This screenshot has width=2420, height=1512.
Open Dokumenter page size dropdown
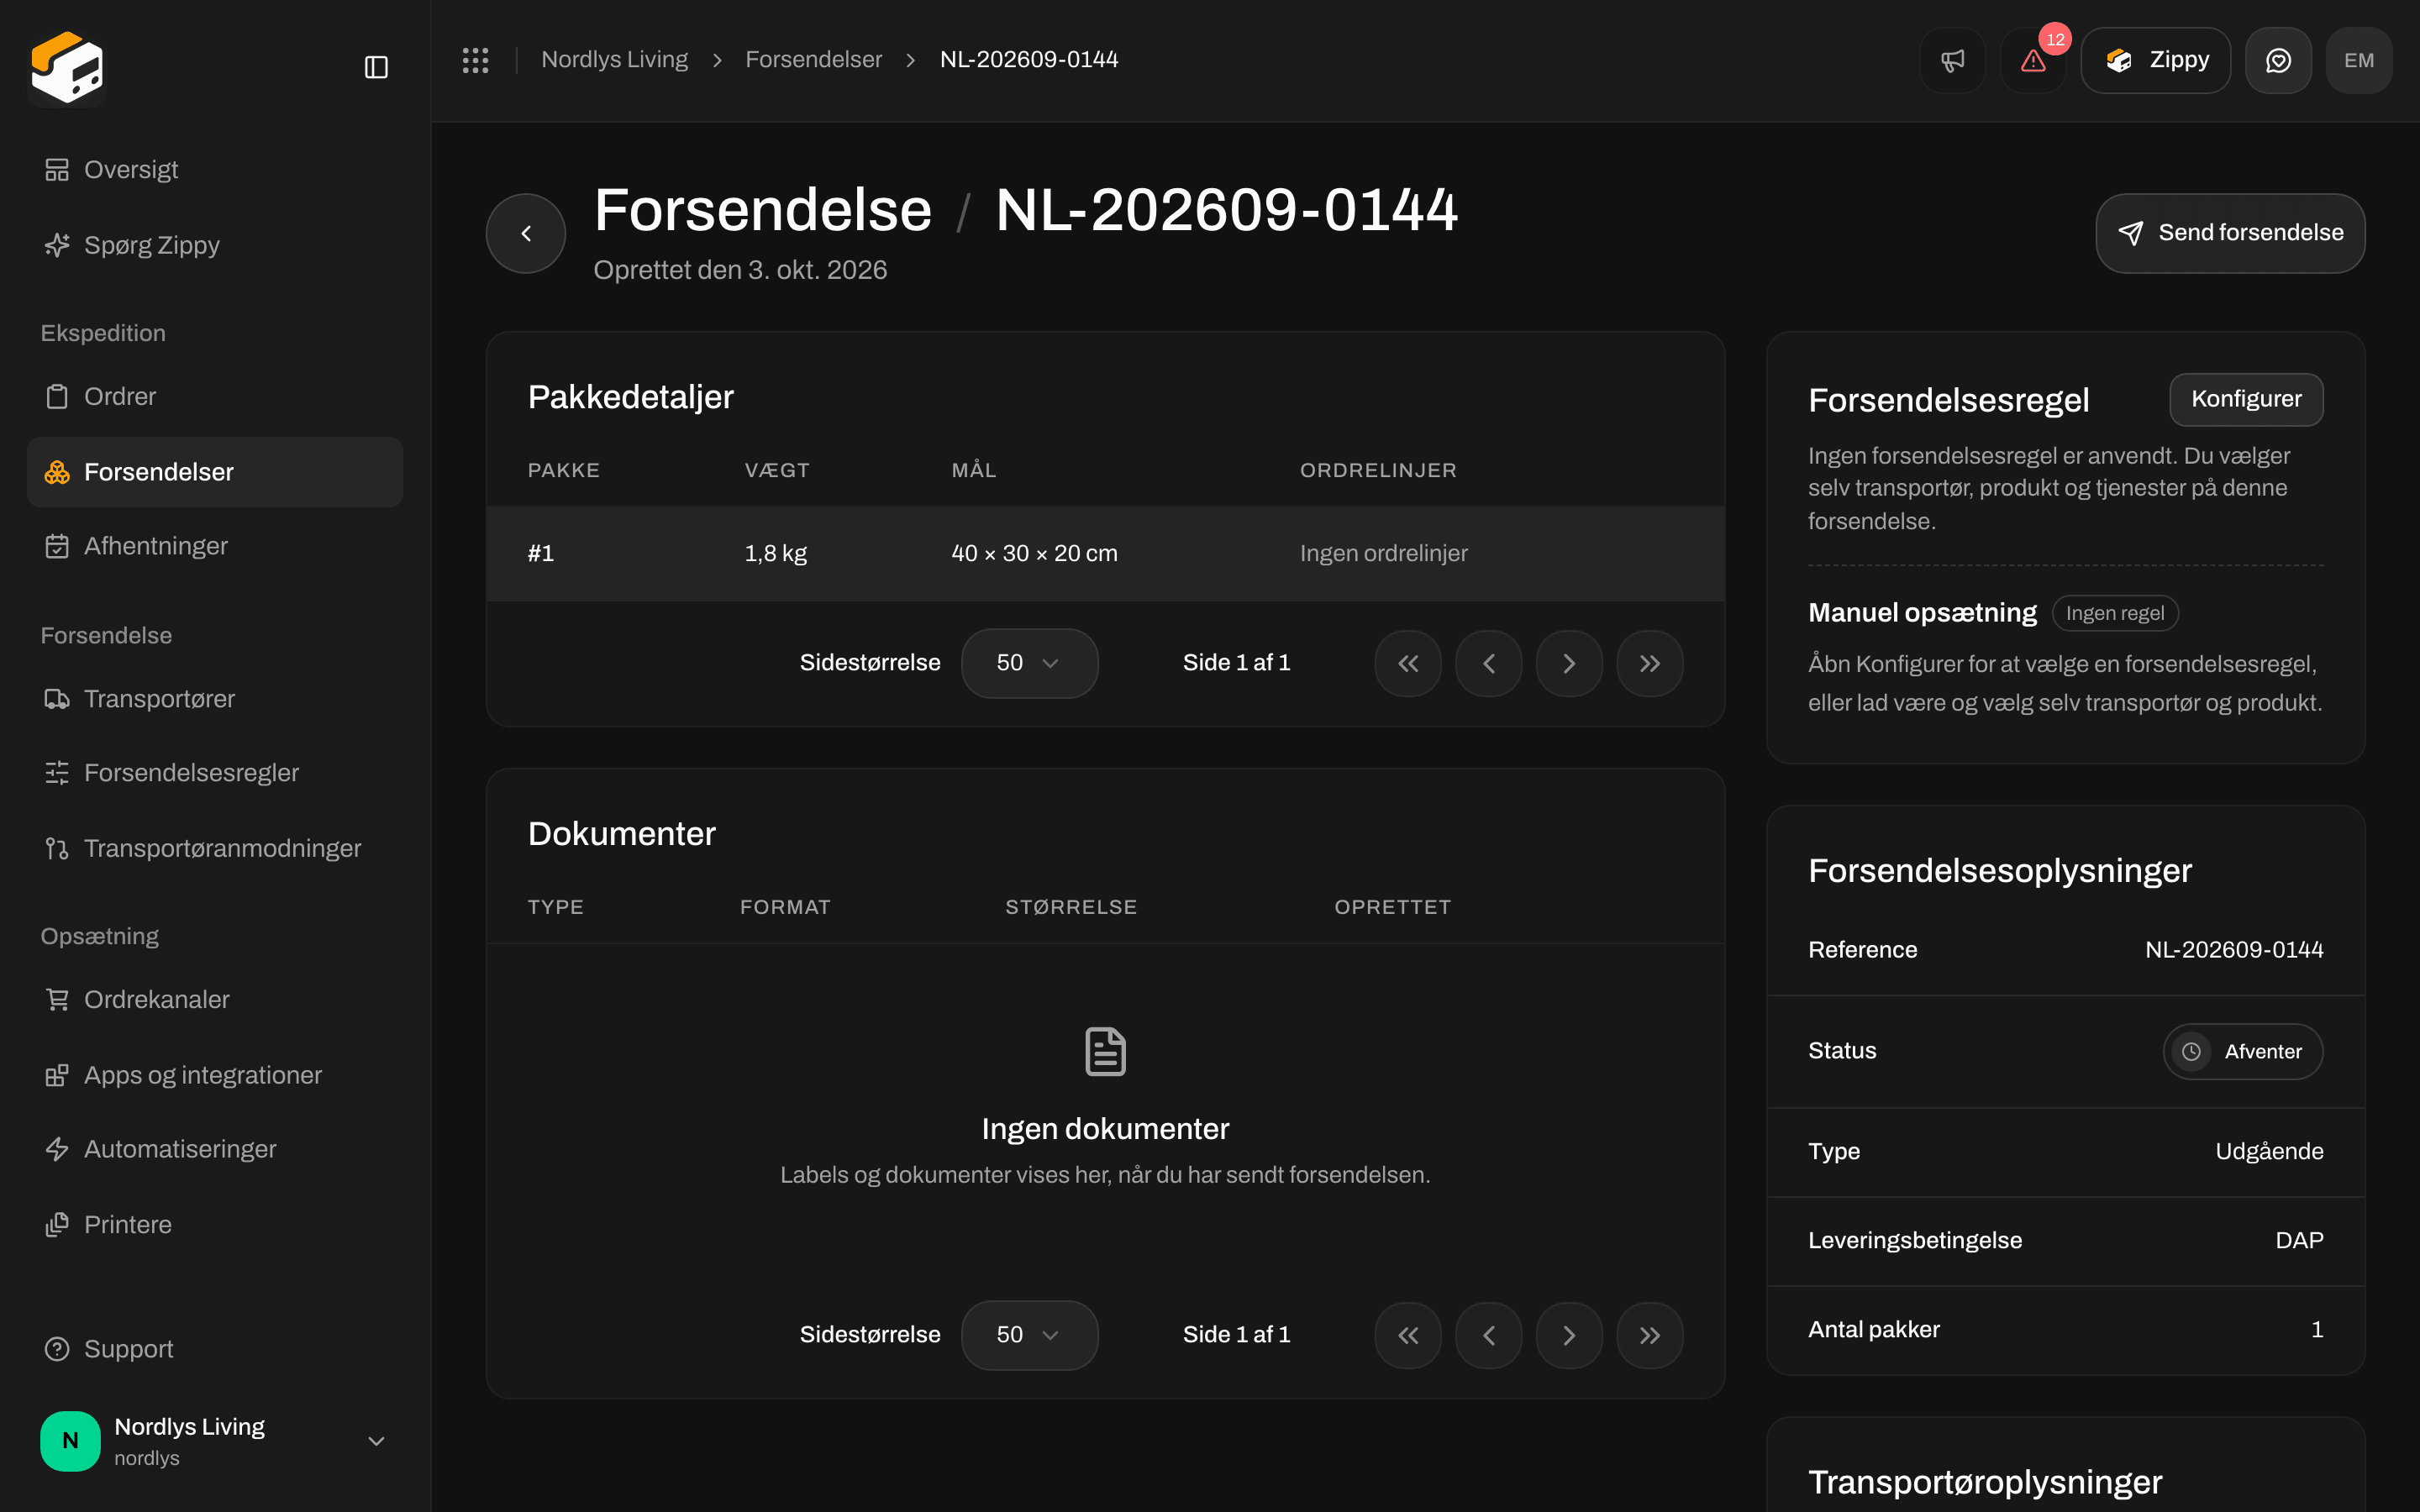1029,1335
